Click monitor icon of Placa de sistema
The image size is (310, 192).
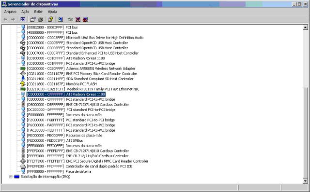(x=23, y=172)
